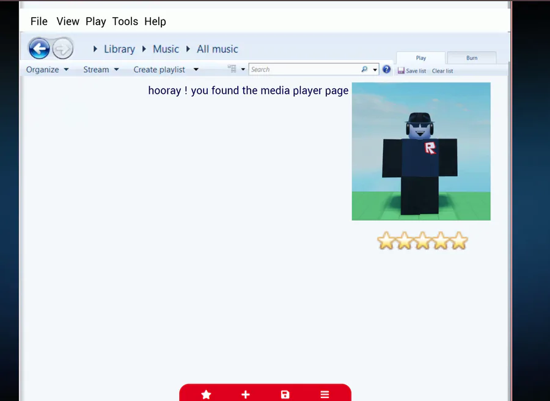The image size is (550, 401).
Task: Click the Save list button
Action: (x=412, y=71)
